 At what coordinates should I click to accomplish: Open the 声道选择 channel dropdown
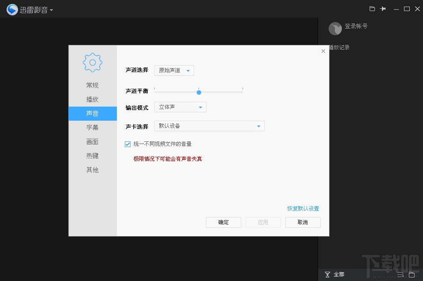pyautogui.click(x=174, y=70)
